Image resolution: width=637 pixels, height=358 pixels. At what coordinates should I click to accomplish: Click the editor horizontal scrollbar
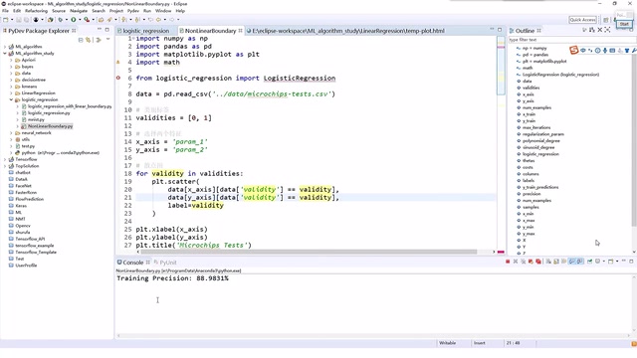click(x=309, y=252)
